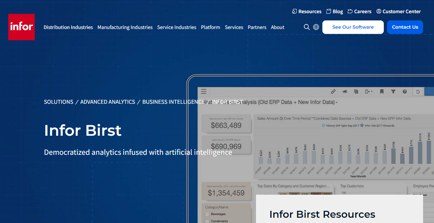Viewport: 434px width, 223px height.
Task: Click the Contact Us button
Action: point(405,27)
